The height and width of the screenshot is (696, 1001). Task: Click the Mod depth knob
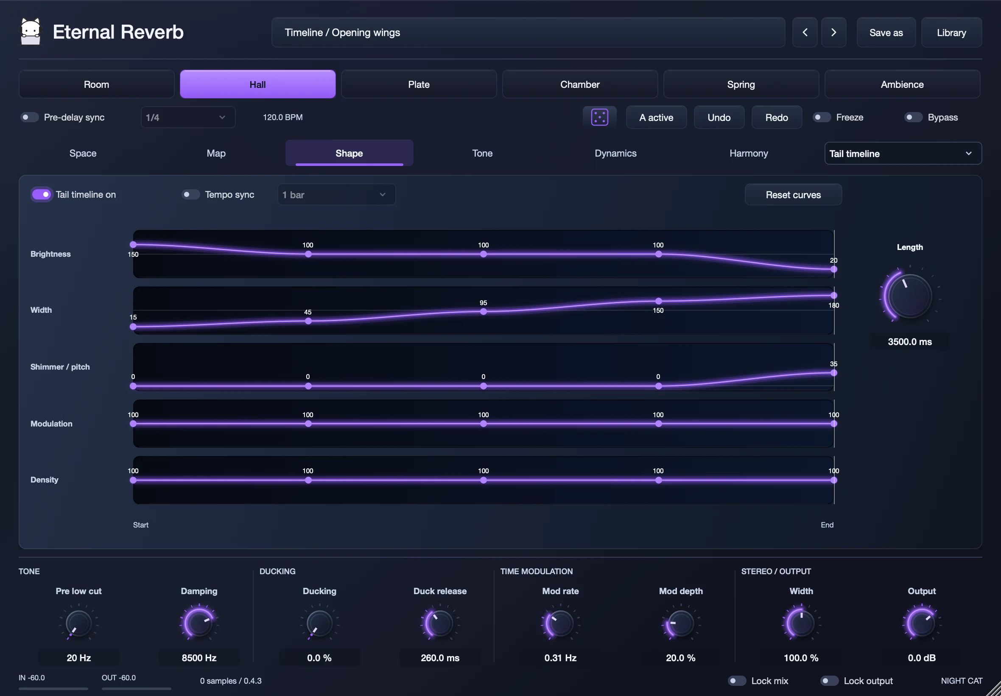tap(680, 623)
